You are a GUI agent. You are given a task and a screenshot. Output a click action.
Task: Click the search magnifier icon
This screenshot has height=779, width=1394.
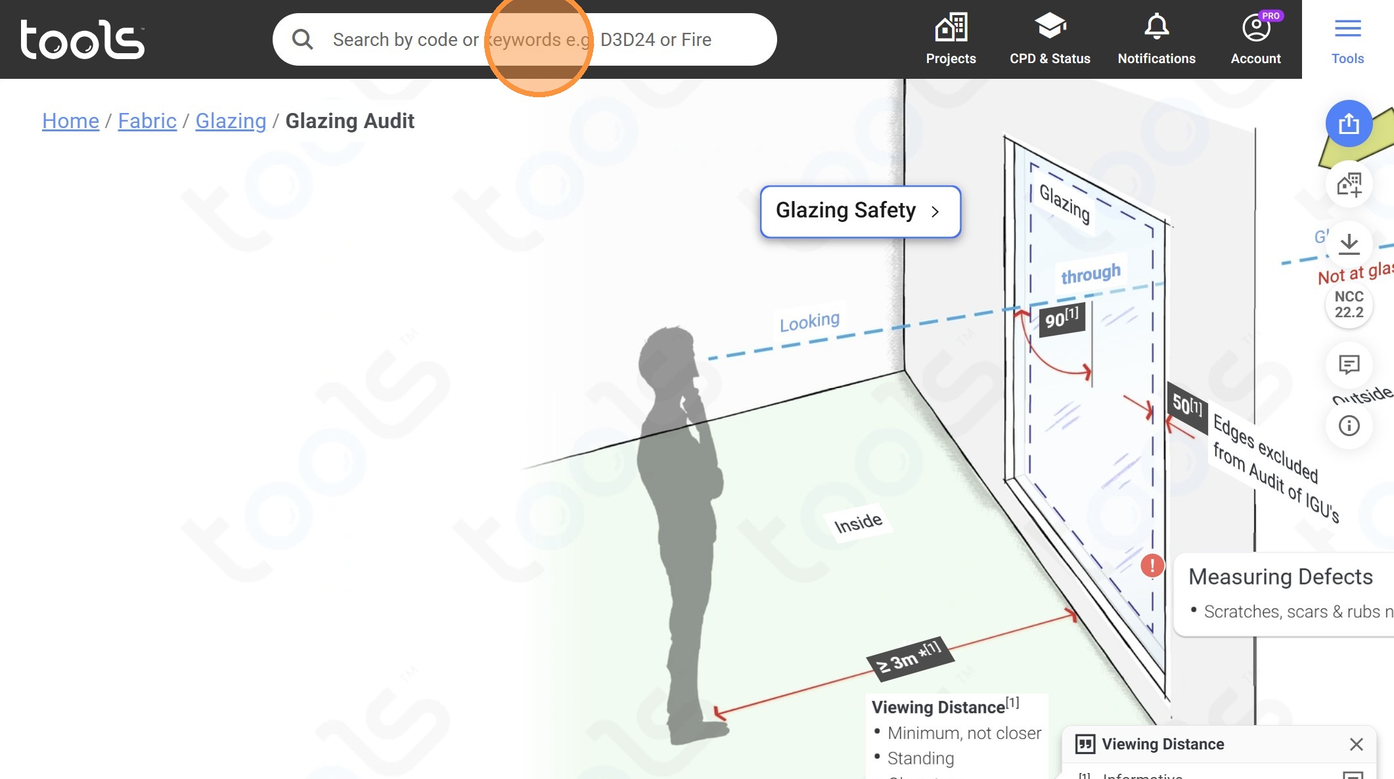coord(302,39)
